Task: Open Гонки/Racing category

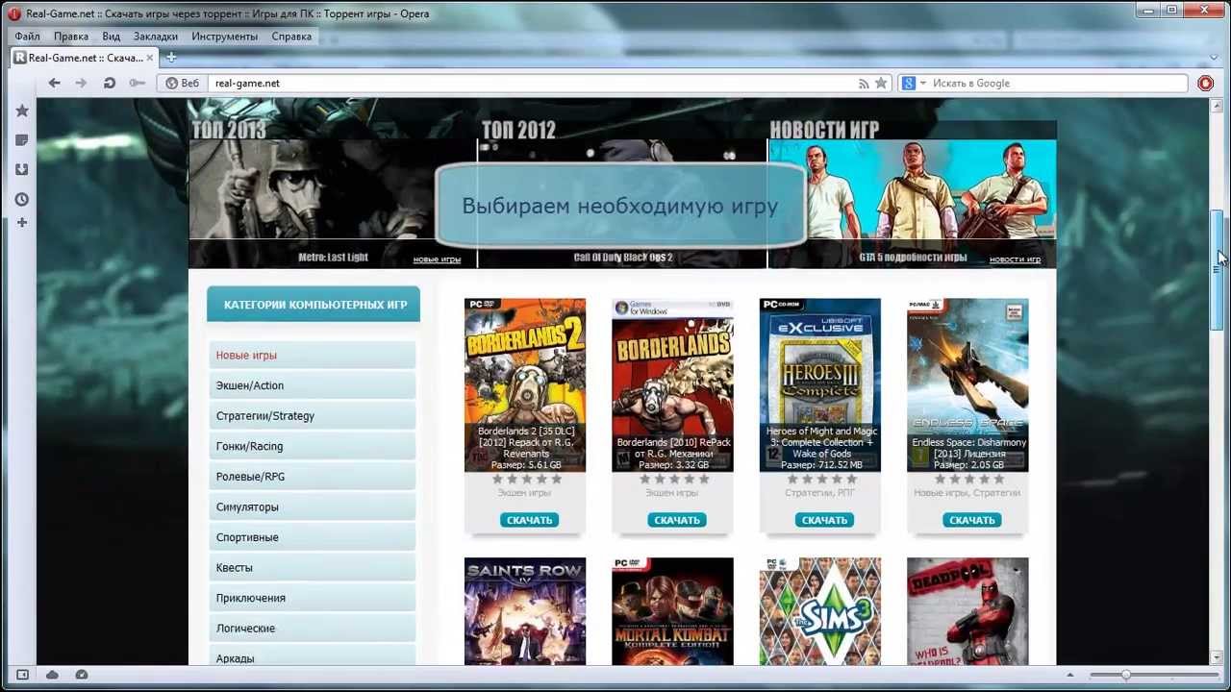Action: pos(313,446)
